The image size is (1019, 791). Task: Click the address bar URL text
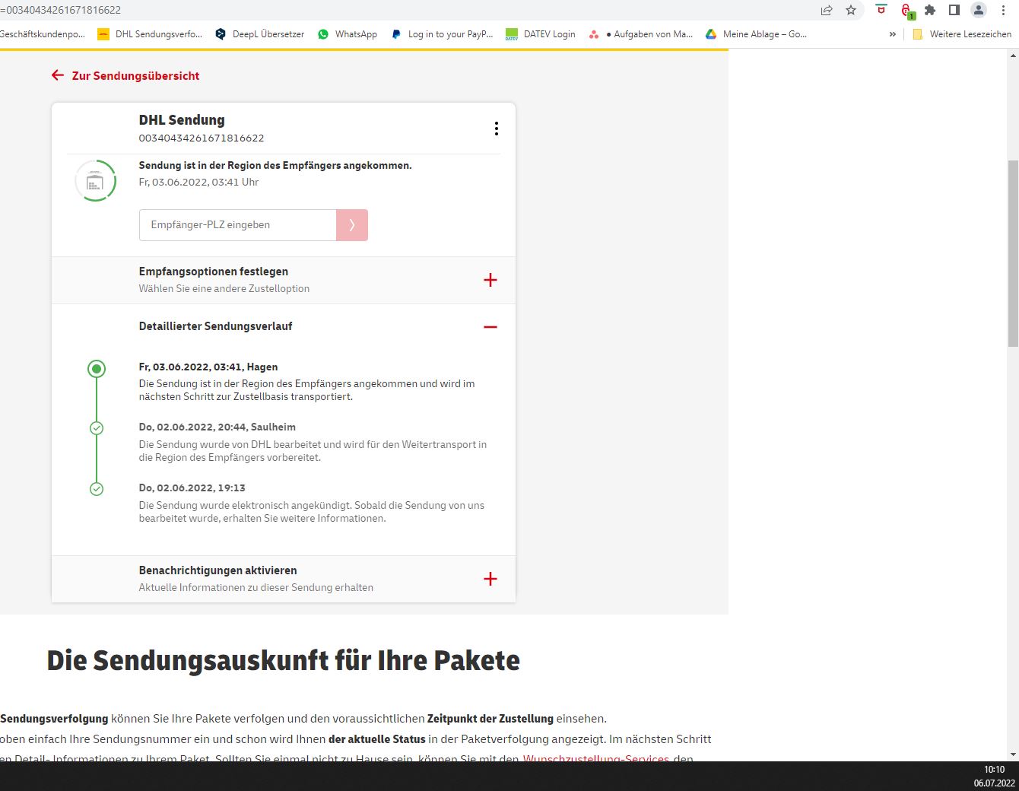point(61,10)
